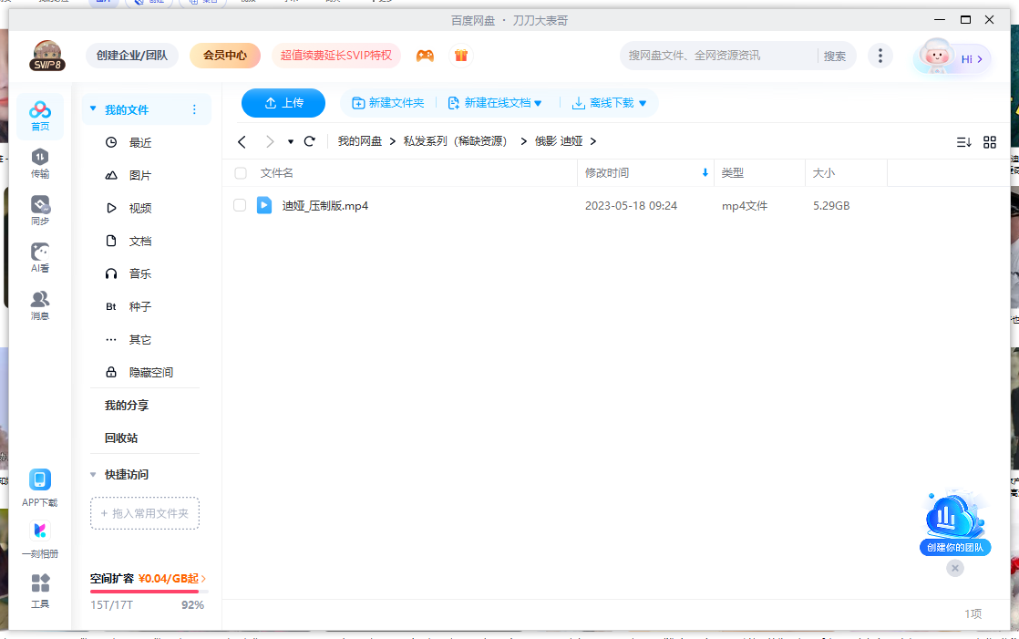The width and height of the screenshot is (1019, 639).
Task: Go to 回收站 recycle bin
Action: [x=119, y=438]
